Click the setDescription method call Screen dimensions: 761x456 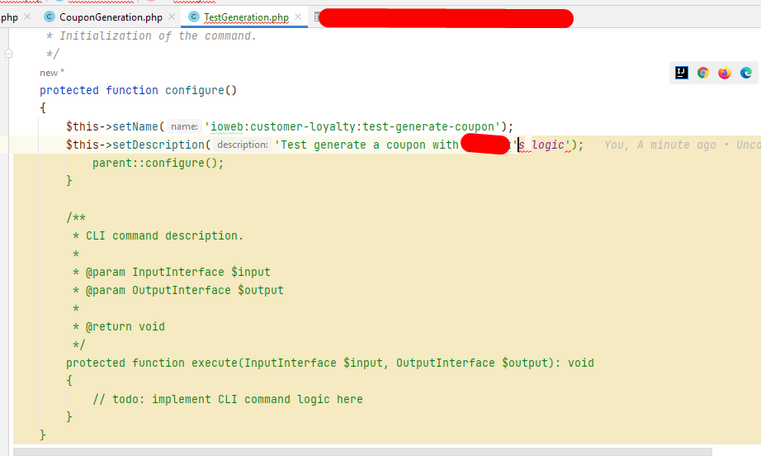point(158,145)
